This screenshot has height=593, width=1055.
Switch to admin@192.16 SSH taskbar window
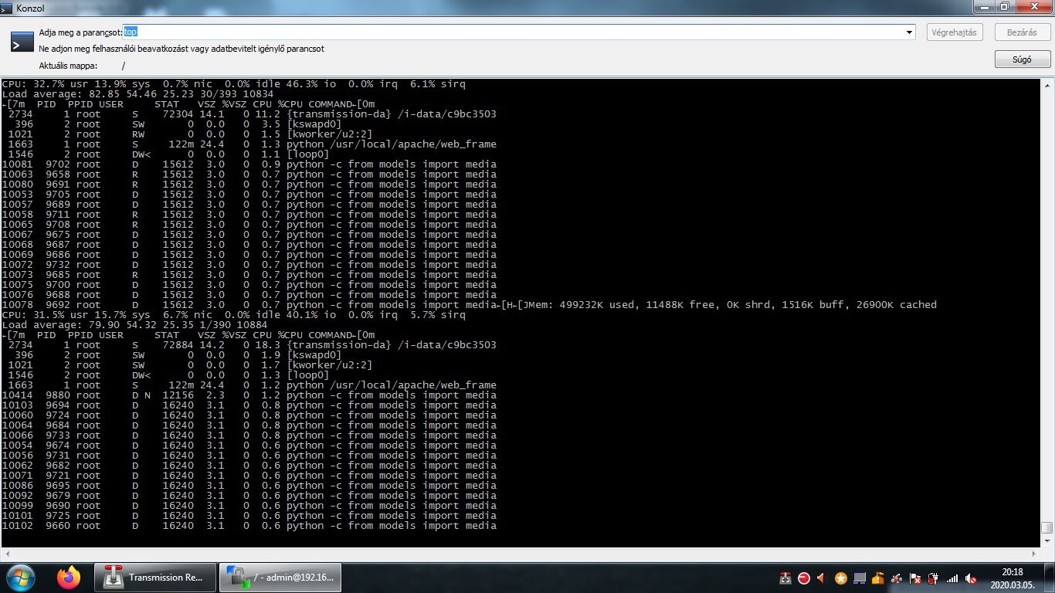click(x=280, y=578)
